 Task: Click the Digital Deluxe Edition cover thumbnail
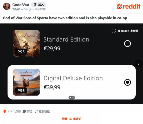[x=26, y=82]
